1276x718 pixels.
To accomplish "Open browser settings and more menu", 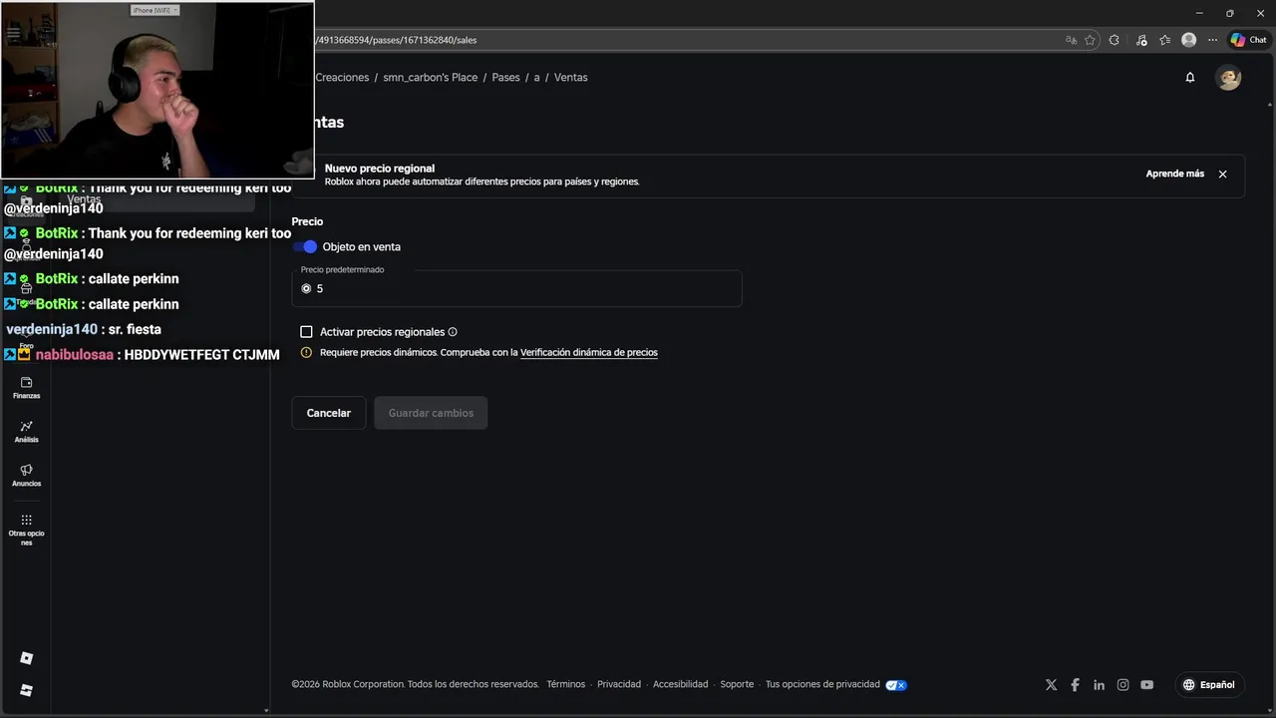I will click(x=1212, y=40).
